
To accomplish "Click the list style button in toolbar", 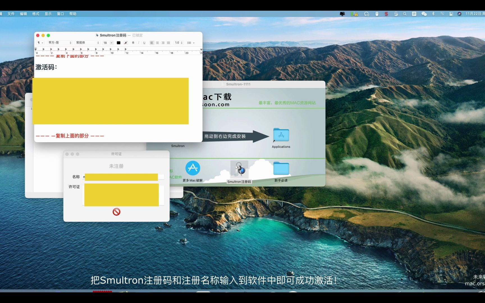I will (189, 43).
